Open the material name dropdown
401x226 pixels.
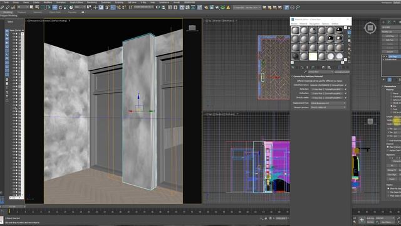pyautogui.click(x=321, y=72)
